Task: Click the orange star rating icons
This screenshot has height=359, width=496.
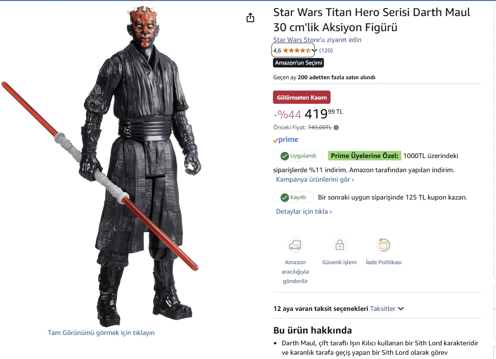Action: (297, 50)
